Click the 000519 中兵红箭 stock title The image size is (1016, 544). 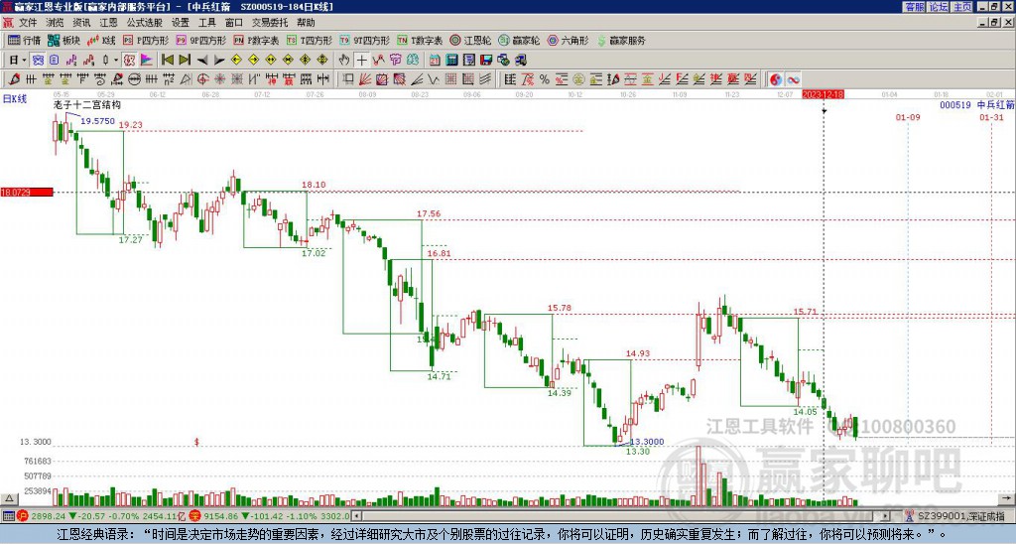click(976, 104)
